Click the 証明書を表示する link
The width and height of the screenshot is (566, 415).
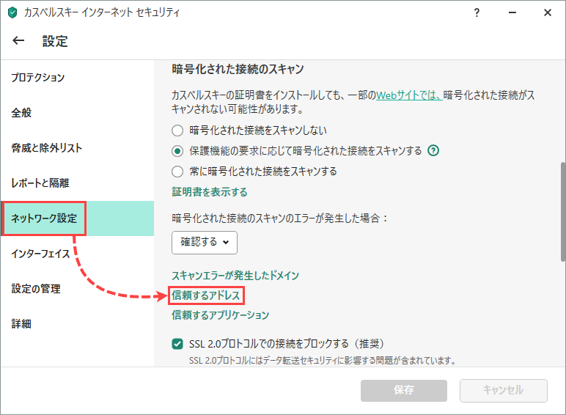pyautogui.click(x=210, y=192)
